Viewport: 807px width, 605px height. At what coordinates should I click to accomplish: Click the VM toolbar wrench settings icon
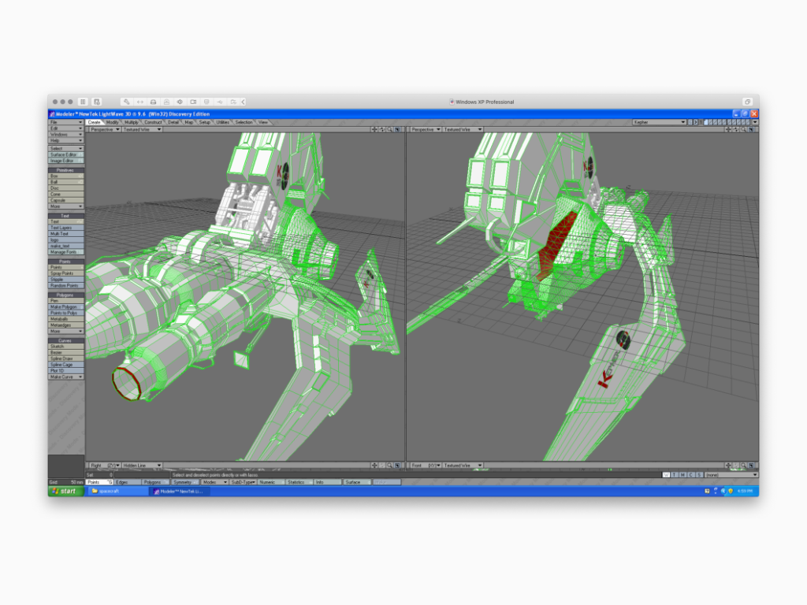coord(127,102)
